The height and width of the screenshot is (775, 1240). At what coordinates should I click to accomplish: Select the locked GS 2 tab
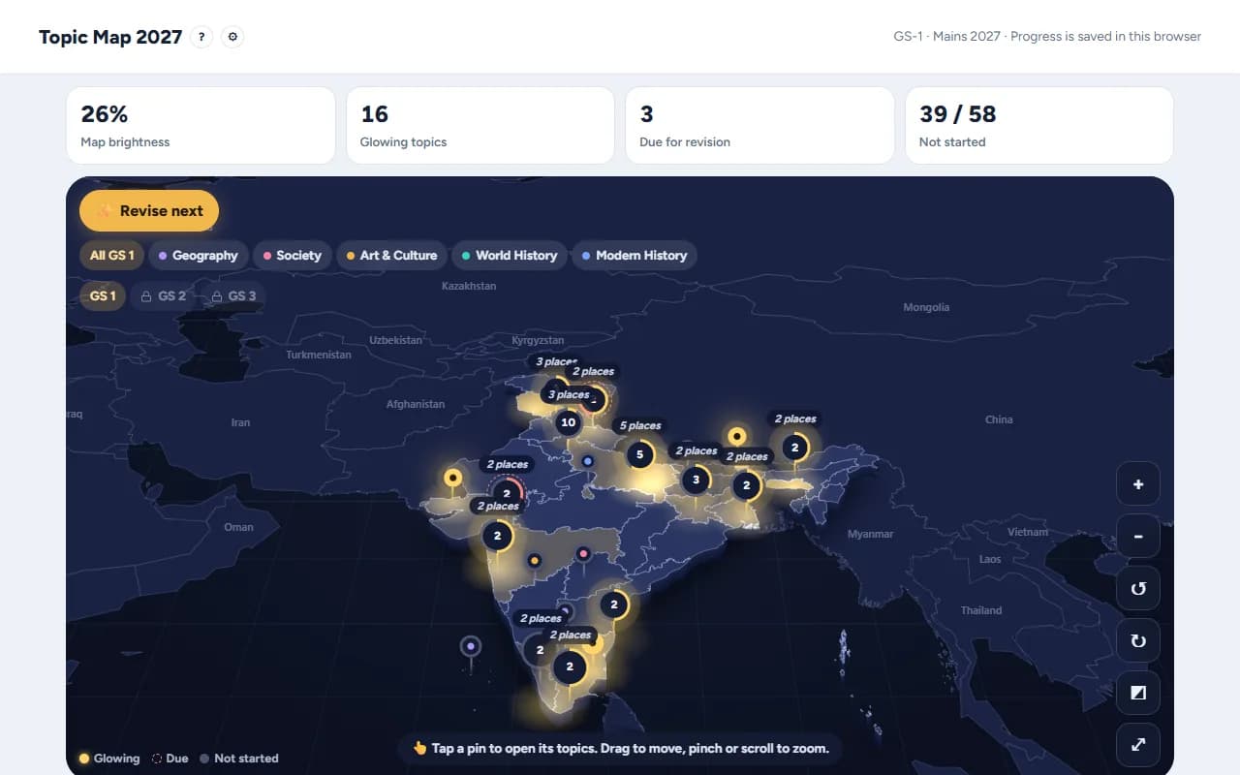(164, 296)
